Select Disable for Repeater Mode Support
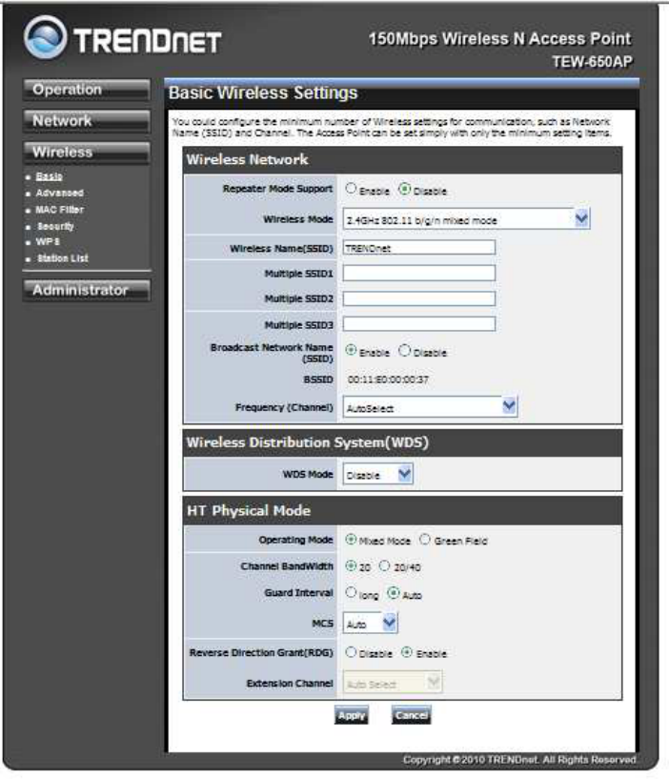Screen dimensions: 669x779 point(405,189)
